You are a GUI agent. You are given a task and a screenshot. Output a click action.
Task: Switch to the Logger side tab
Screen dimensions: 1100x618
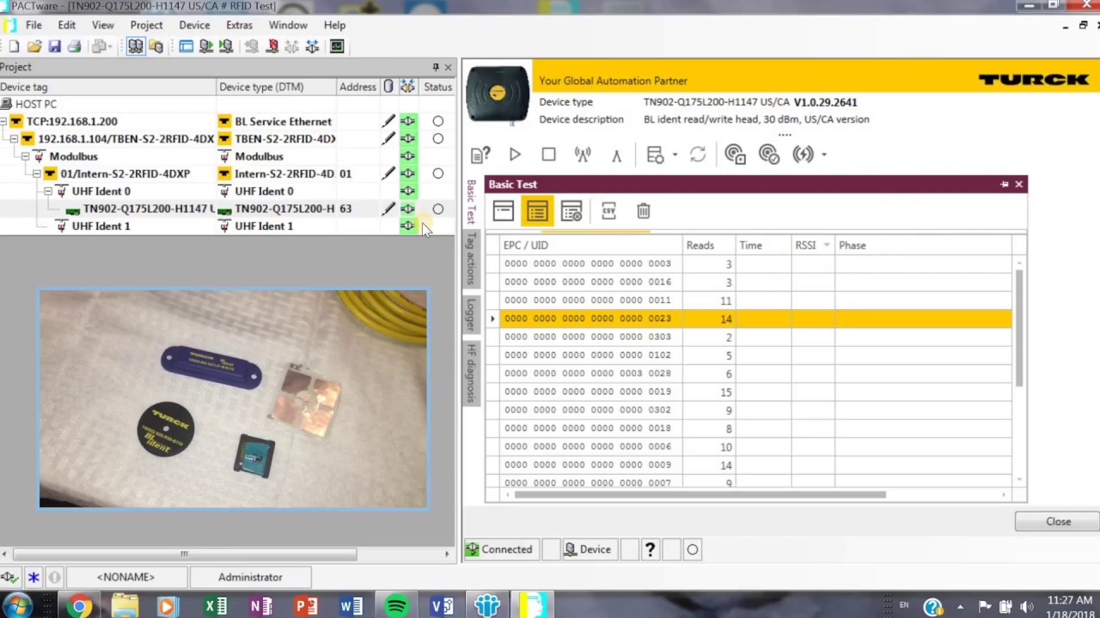pos(471,314)
